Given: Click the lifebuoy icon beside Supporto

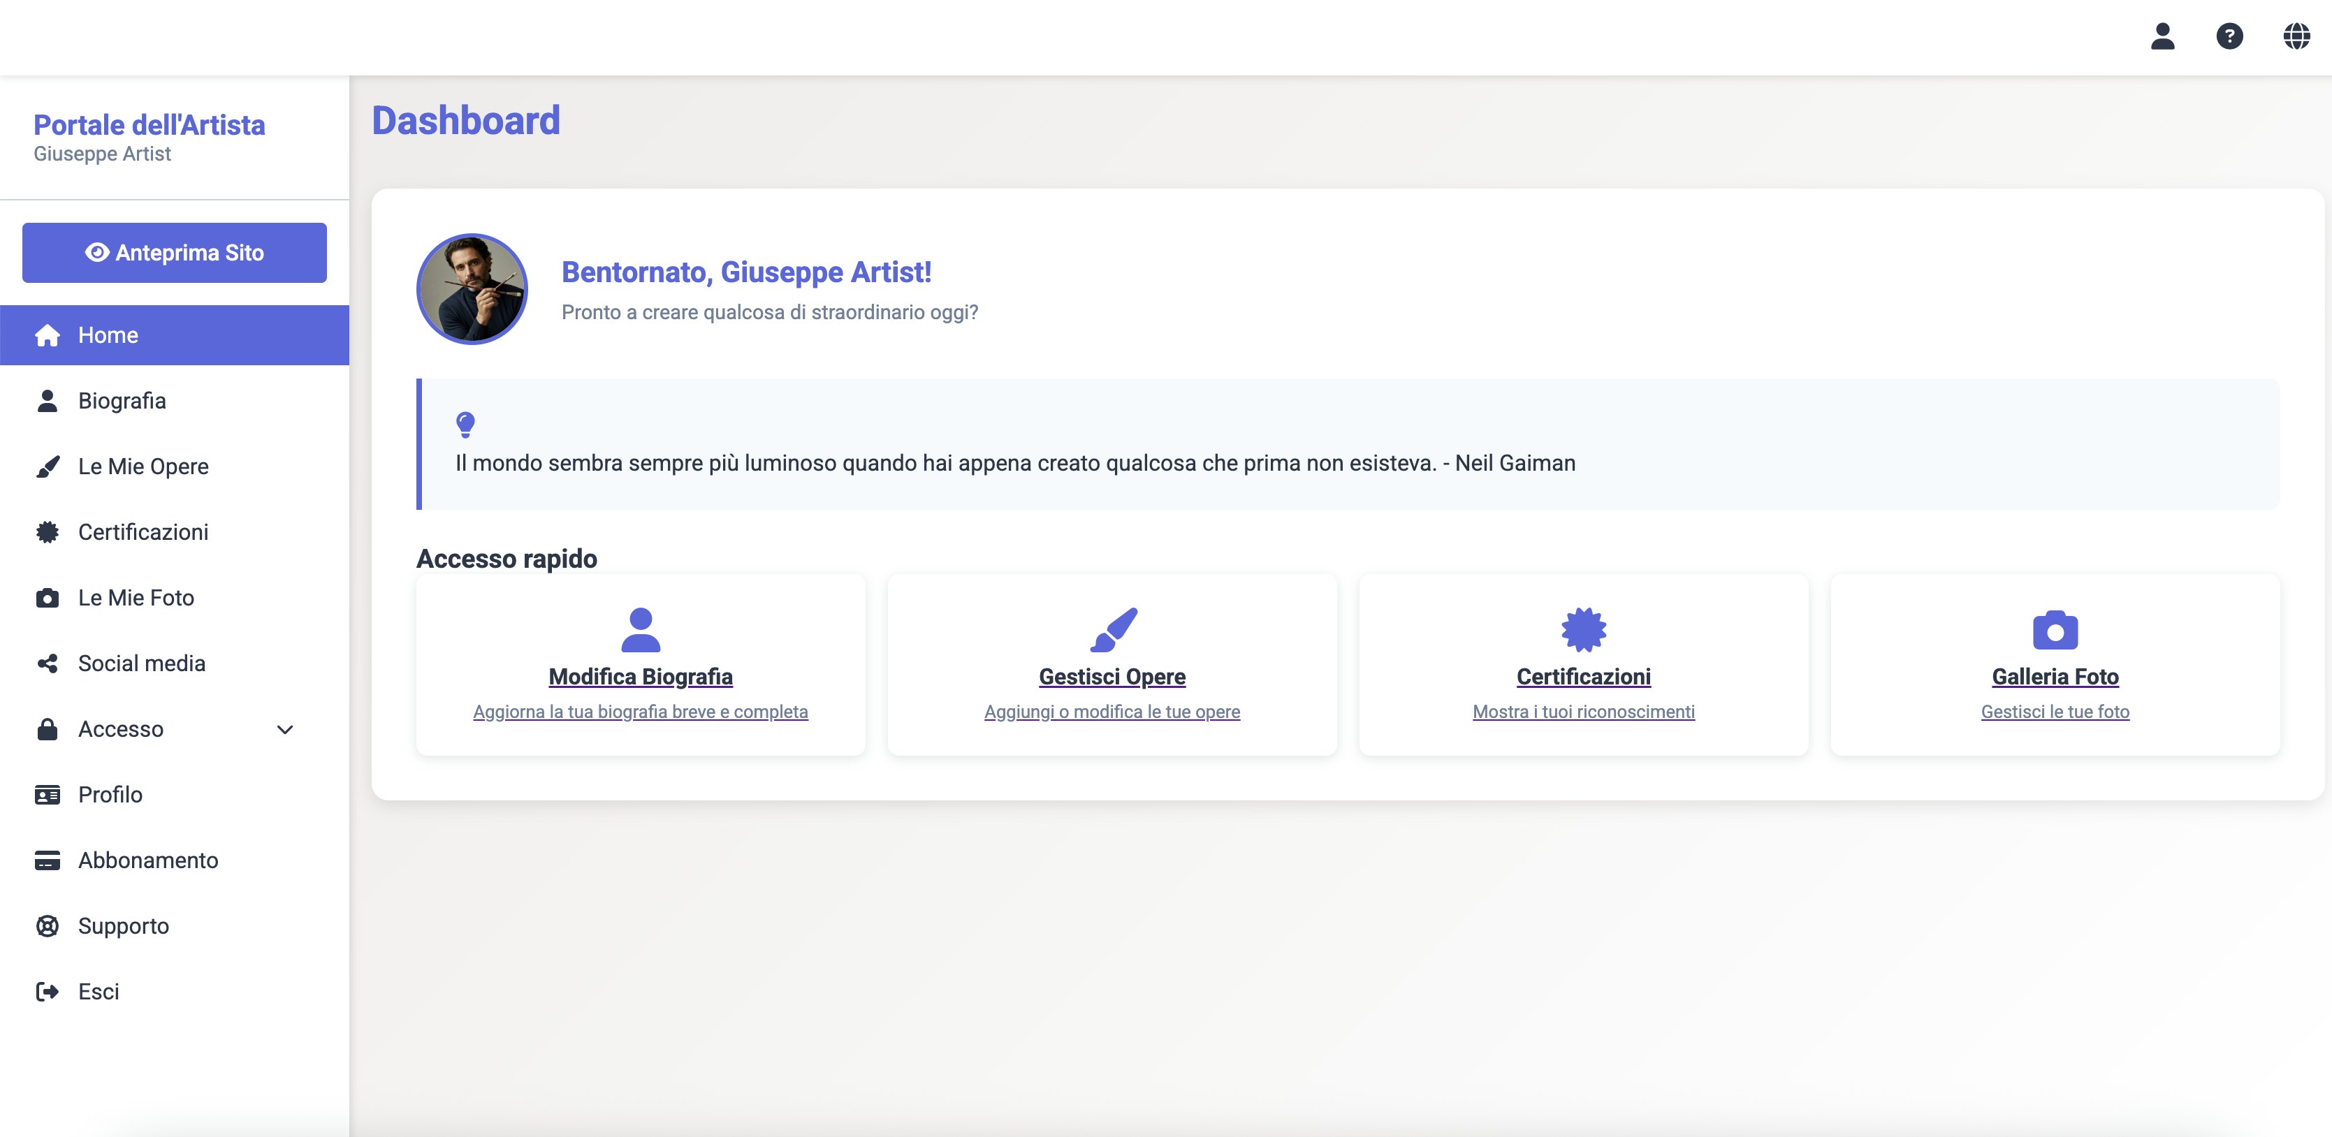Looking at the screenshot, I should point(47,926).
